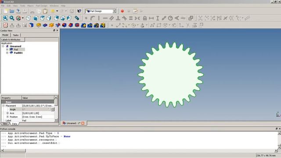Image resolution: width=281 pixels, height=158 pixels.
Task: Expand the Axis property
Action: pyautogui.click(x=7, y=113)
